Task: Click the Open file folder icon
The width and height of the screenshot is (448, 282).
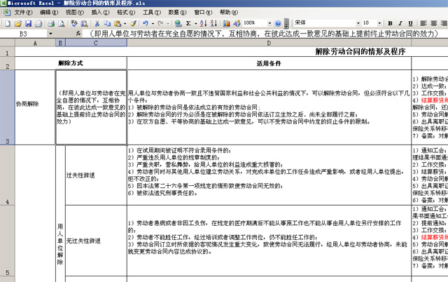Action: click(19, 23)
